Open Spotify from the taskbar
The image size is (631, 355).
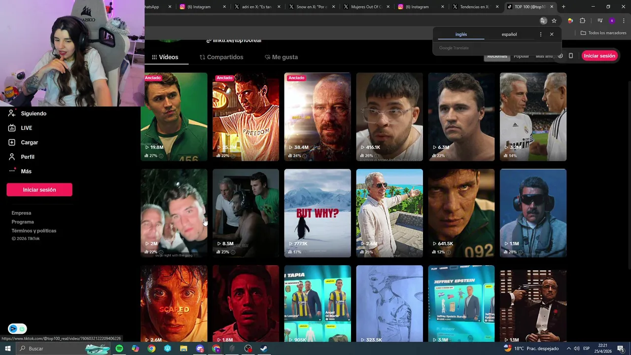pos(119,349)
